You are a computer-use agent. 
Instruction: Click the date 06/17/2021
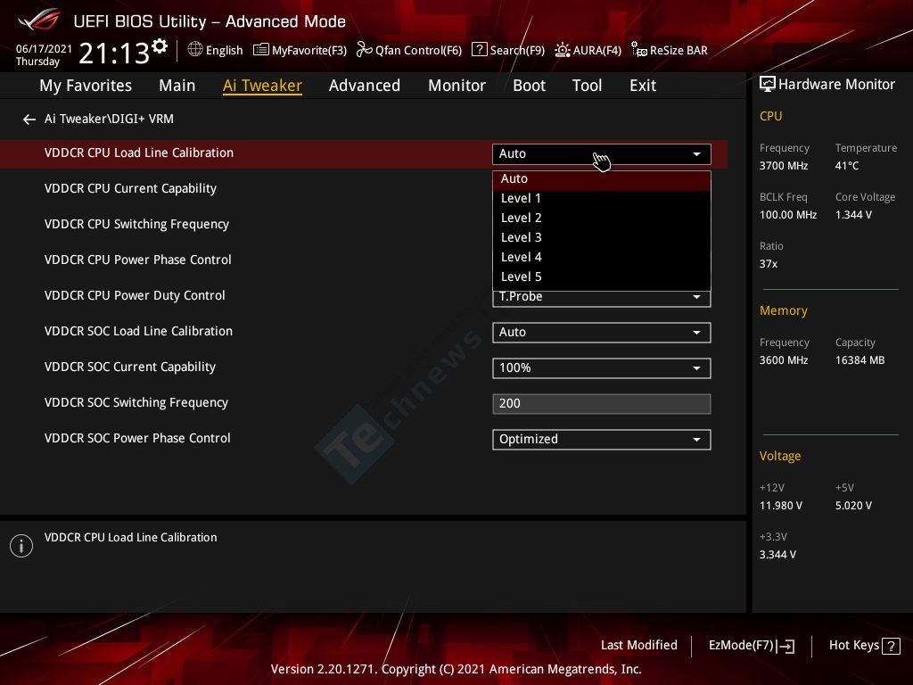pyautogui.click(x=44, y=49)
